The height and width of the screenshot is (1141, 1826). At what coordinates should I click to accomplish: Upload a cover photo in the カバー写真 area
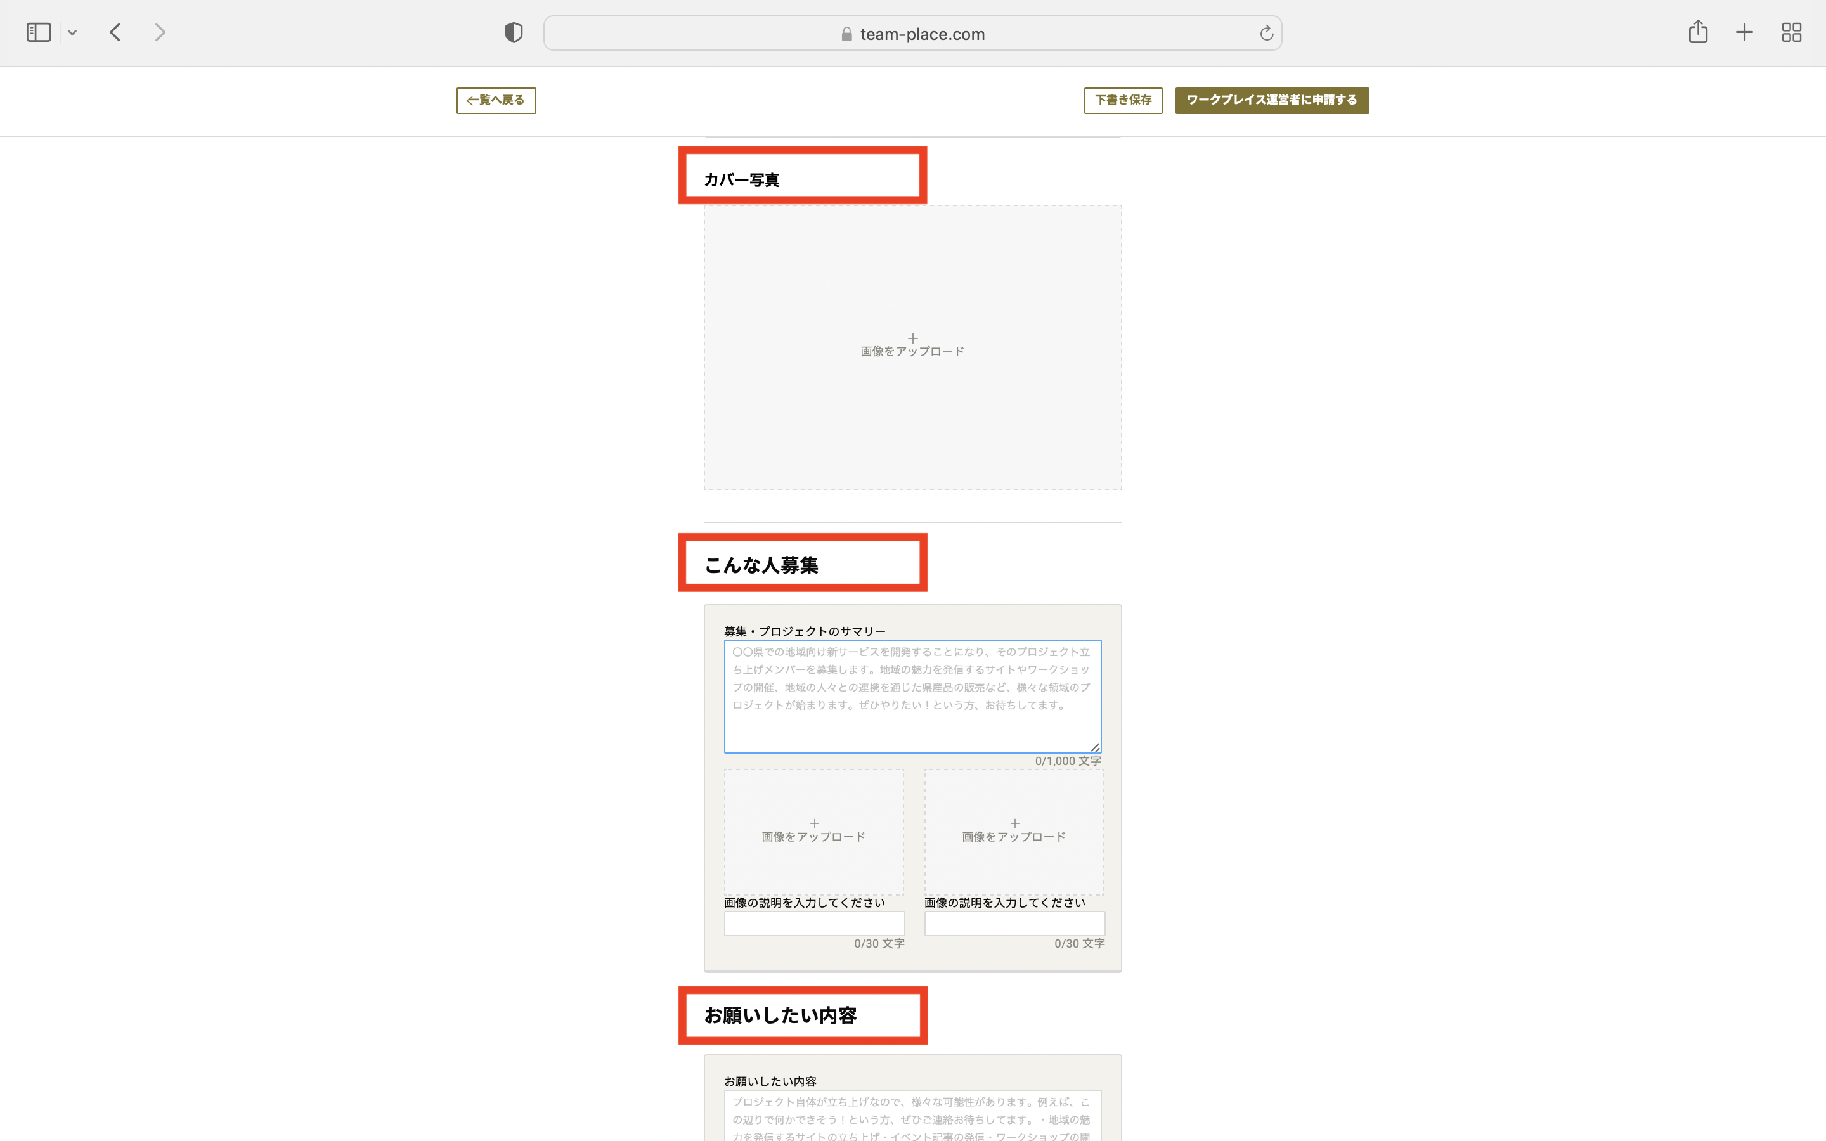point(912,346)
